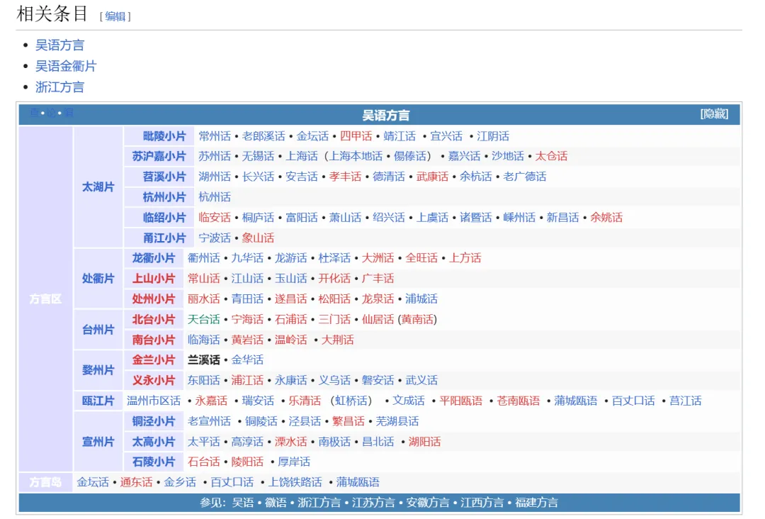Image resolution: width=765 pixels, height=519 pixels.
Task: Select the 太高小片 subgroup link
Action: click(x=154, y=442)
